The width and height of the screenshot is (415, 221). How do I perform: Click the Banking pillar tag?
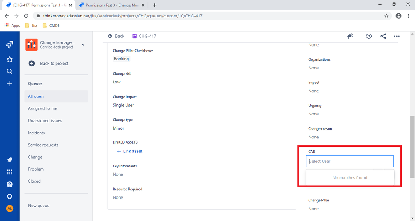coord(121,59)
